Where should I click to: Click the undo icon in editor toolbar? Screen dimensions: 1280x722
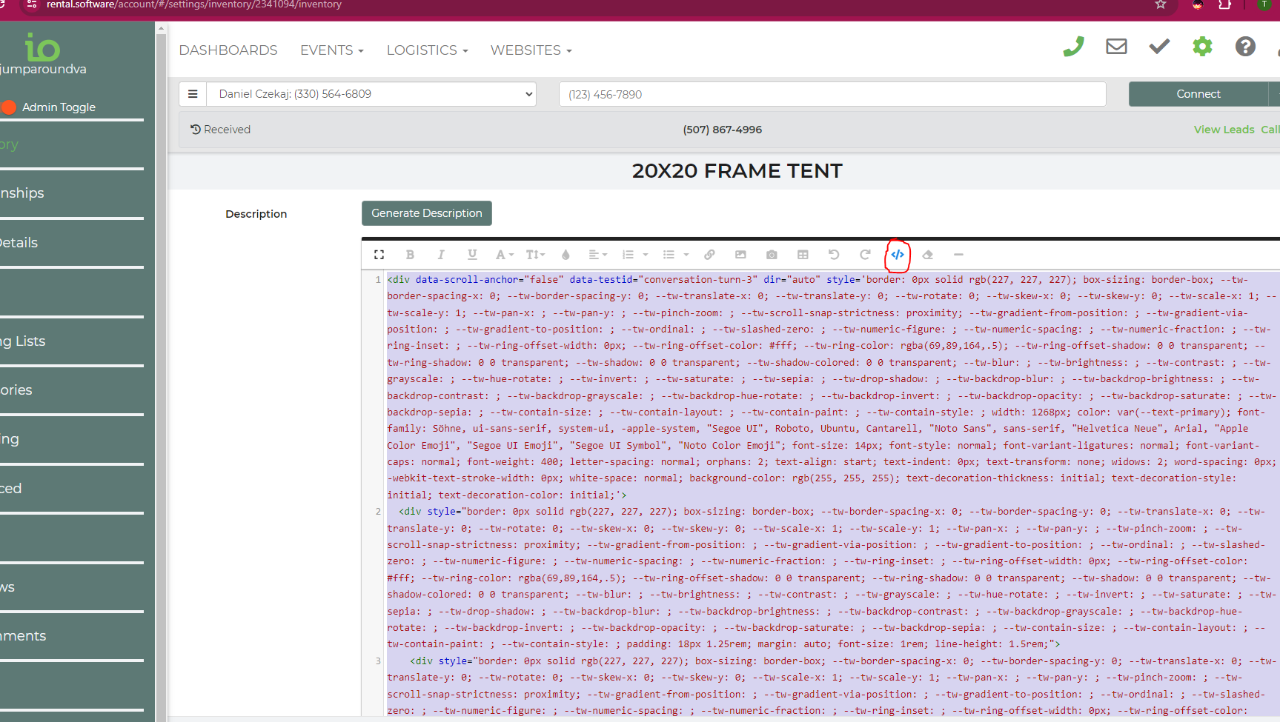point(834,255)
